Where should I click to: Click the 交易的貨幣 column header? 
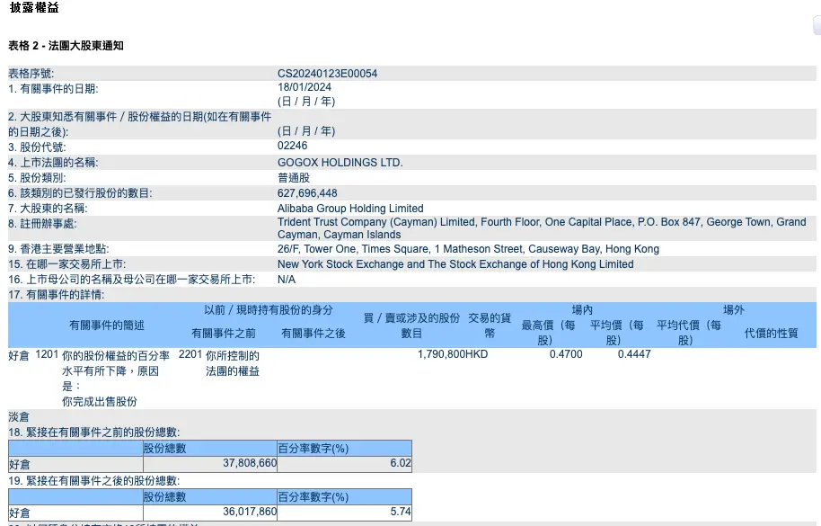coord(490,325)
